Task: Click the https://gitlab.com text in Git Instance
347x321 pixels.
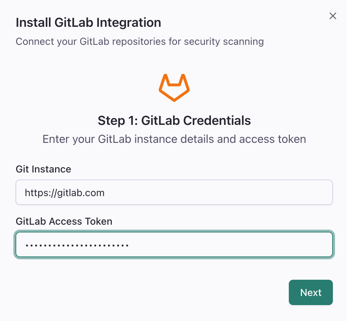Action: [x=65, y=193]
